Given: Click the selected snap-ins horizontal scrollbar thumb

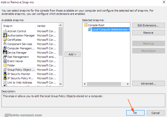Looking at the screenshot, I should [104, 84].
